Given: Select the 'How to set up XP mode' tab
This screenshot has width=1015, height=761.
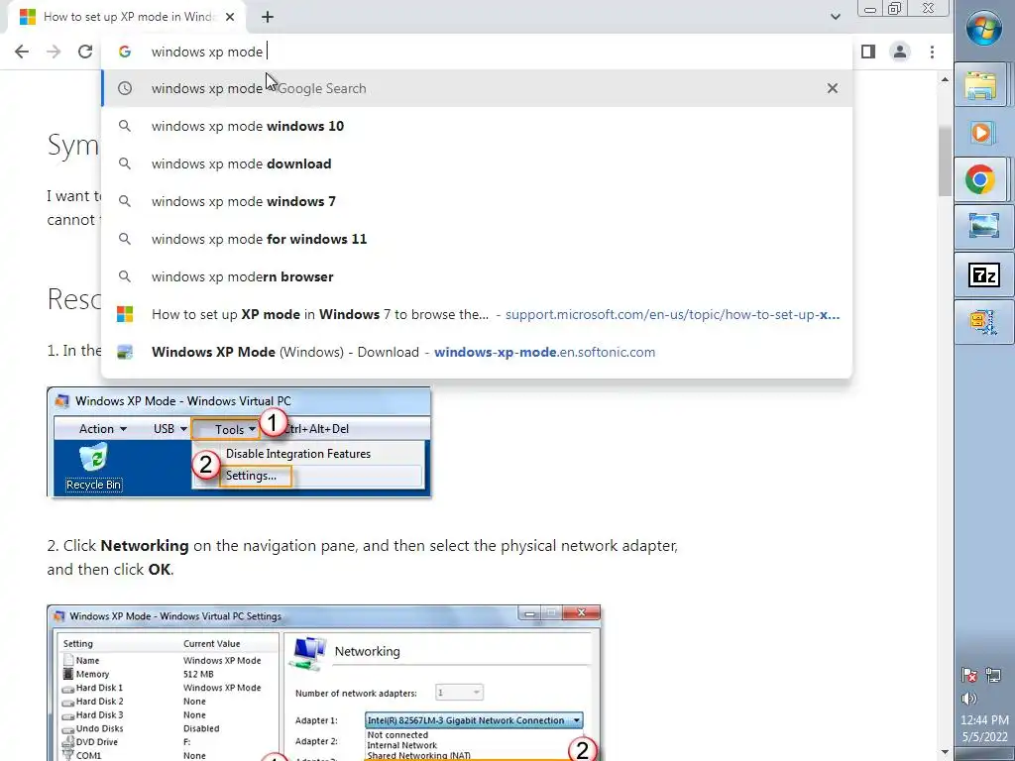Looking at the screenshot, I should (x=126, y=17).
